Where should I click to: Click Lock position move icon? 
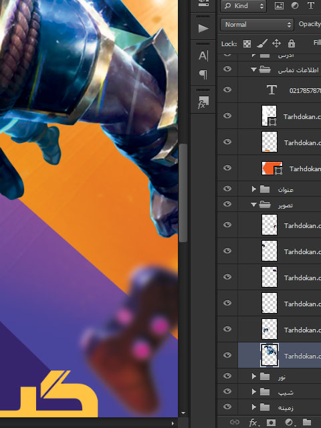coord(276,43)
